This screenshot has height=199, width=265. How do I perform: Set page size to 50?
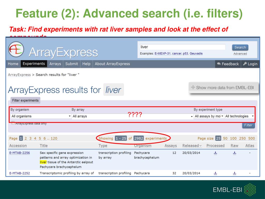point(225,138)
